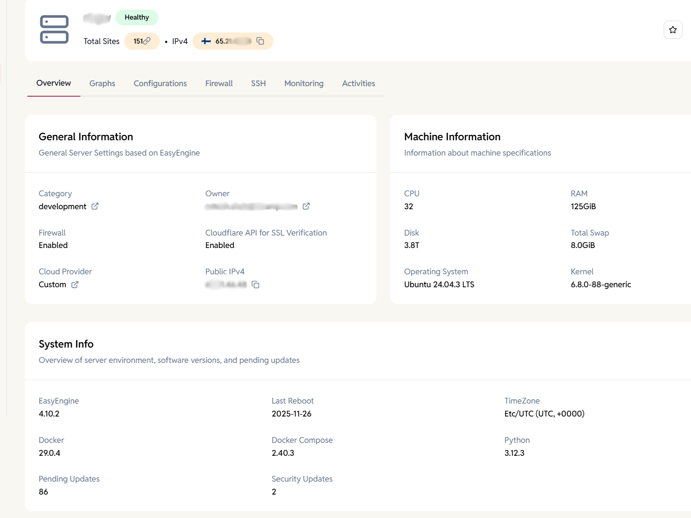Toggle the star to favorite this server
The width and height of the screenshot is (691, 518).
coord(673,30)
